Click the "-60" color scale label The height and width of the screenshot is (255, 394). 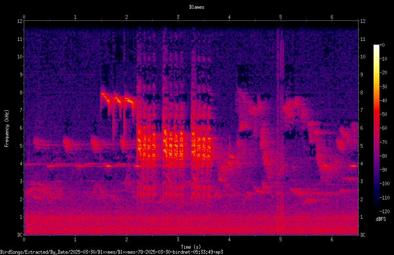[383, 128]
